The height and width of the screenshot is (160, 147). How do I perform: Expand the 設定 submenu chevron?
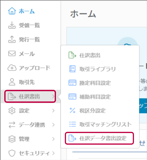point(53,110)
